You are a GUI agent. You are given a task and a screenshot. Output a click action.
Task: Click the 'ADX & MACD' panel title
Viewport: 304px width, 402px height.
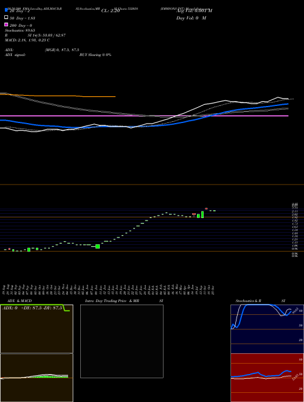19,301
